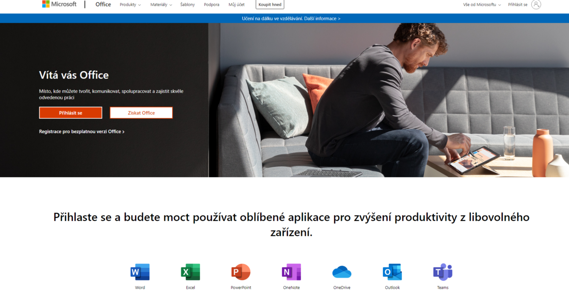Viewport: 569px width, 294px height.
Task: Open the Word app icon
Action: coord(140,272)
